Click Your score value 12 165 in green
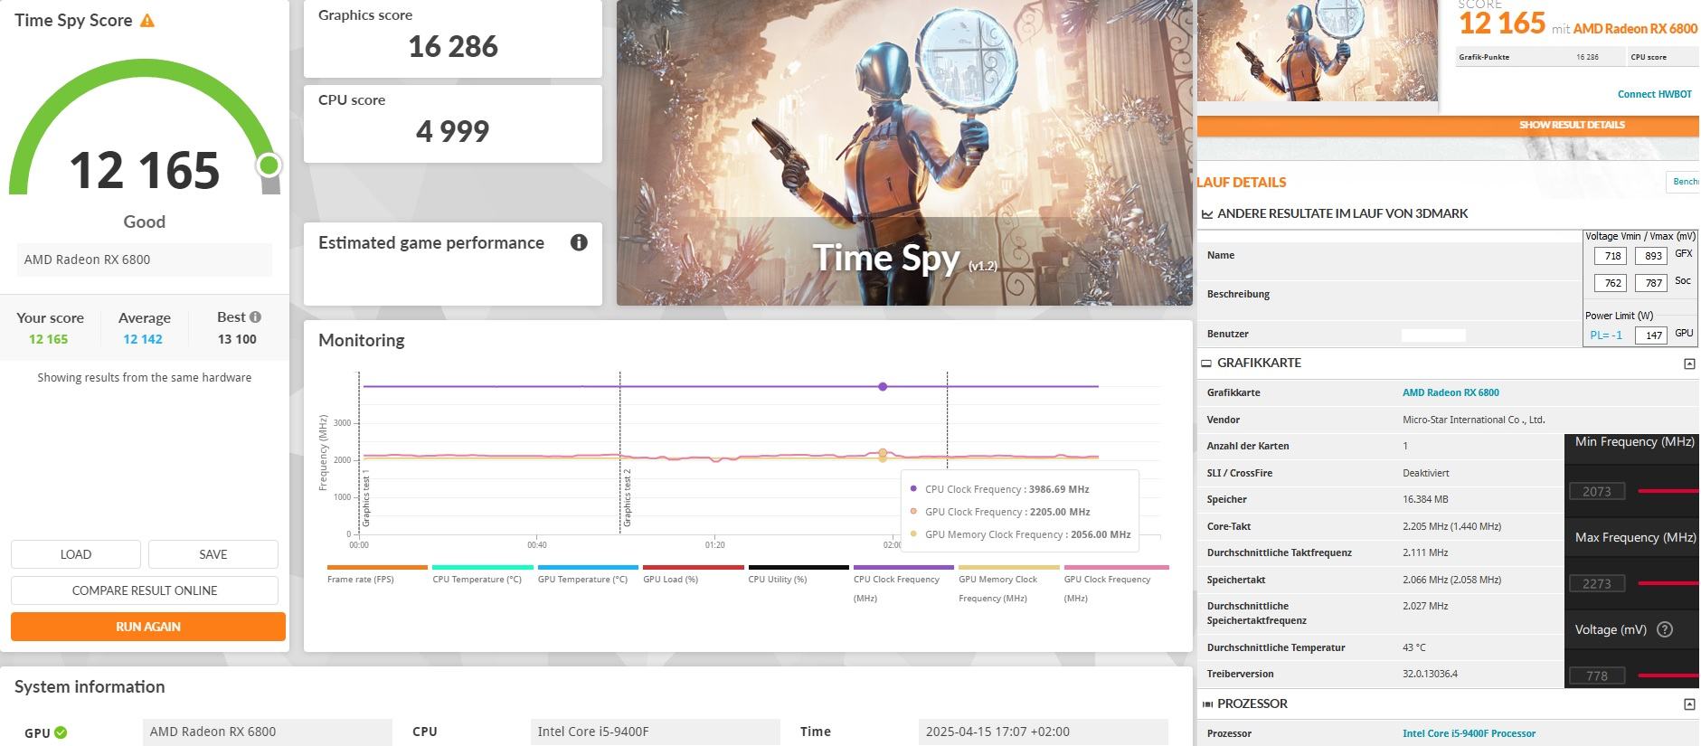 coord(48,339)
